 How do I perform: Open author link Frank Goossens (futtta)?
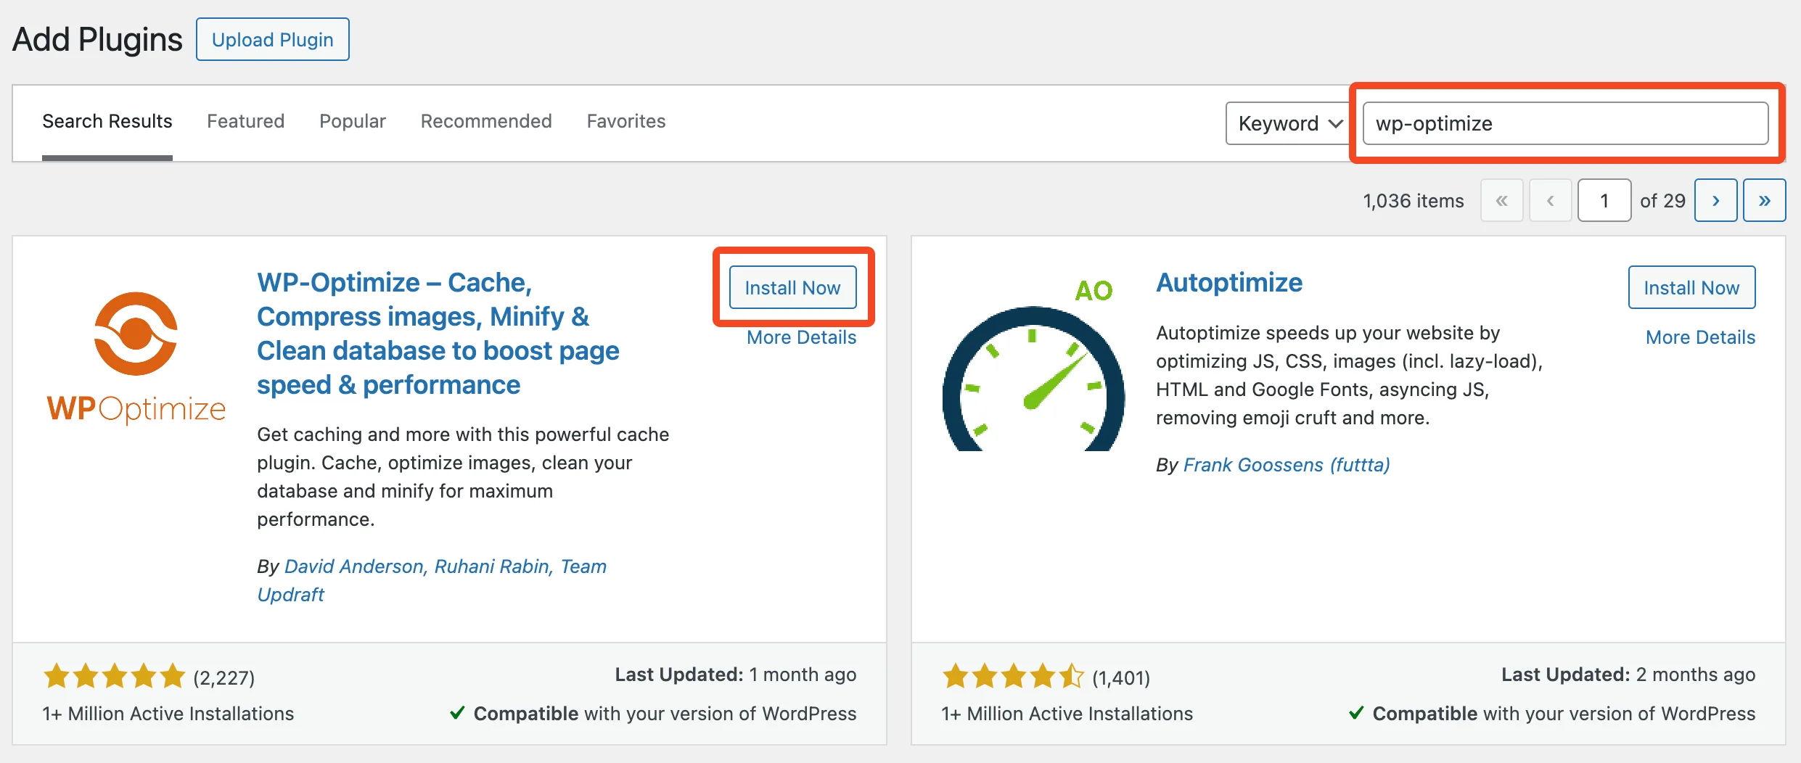pos(1287,464)
